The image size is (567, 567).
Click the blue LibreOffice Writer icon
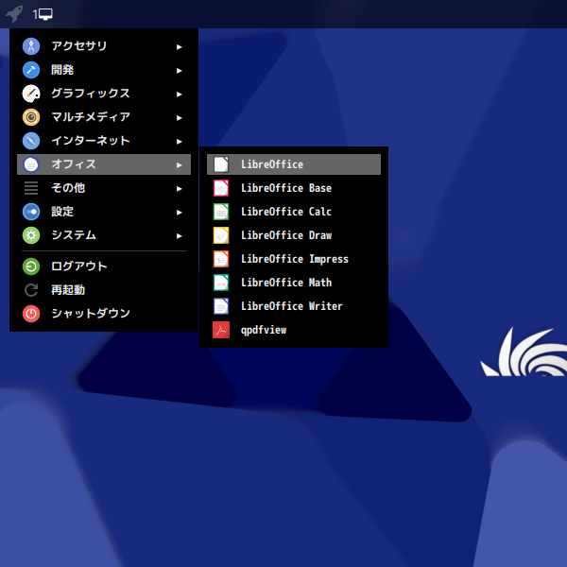[221, 306]
